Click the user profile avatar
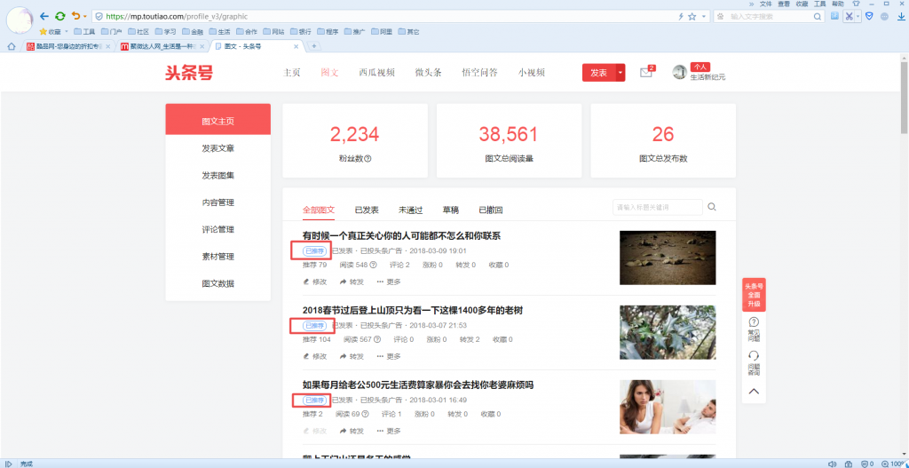 pos(680,72)
